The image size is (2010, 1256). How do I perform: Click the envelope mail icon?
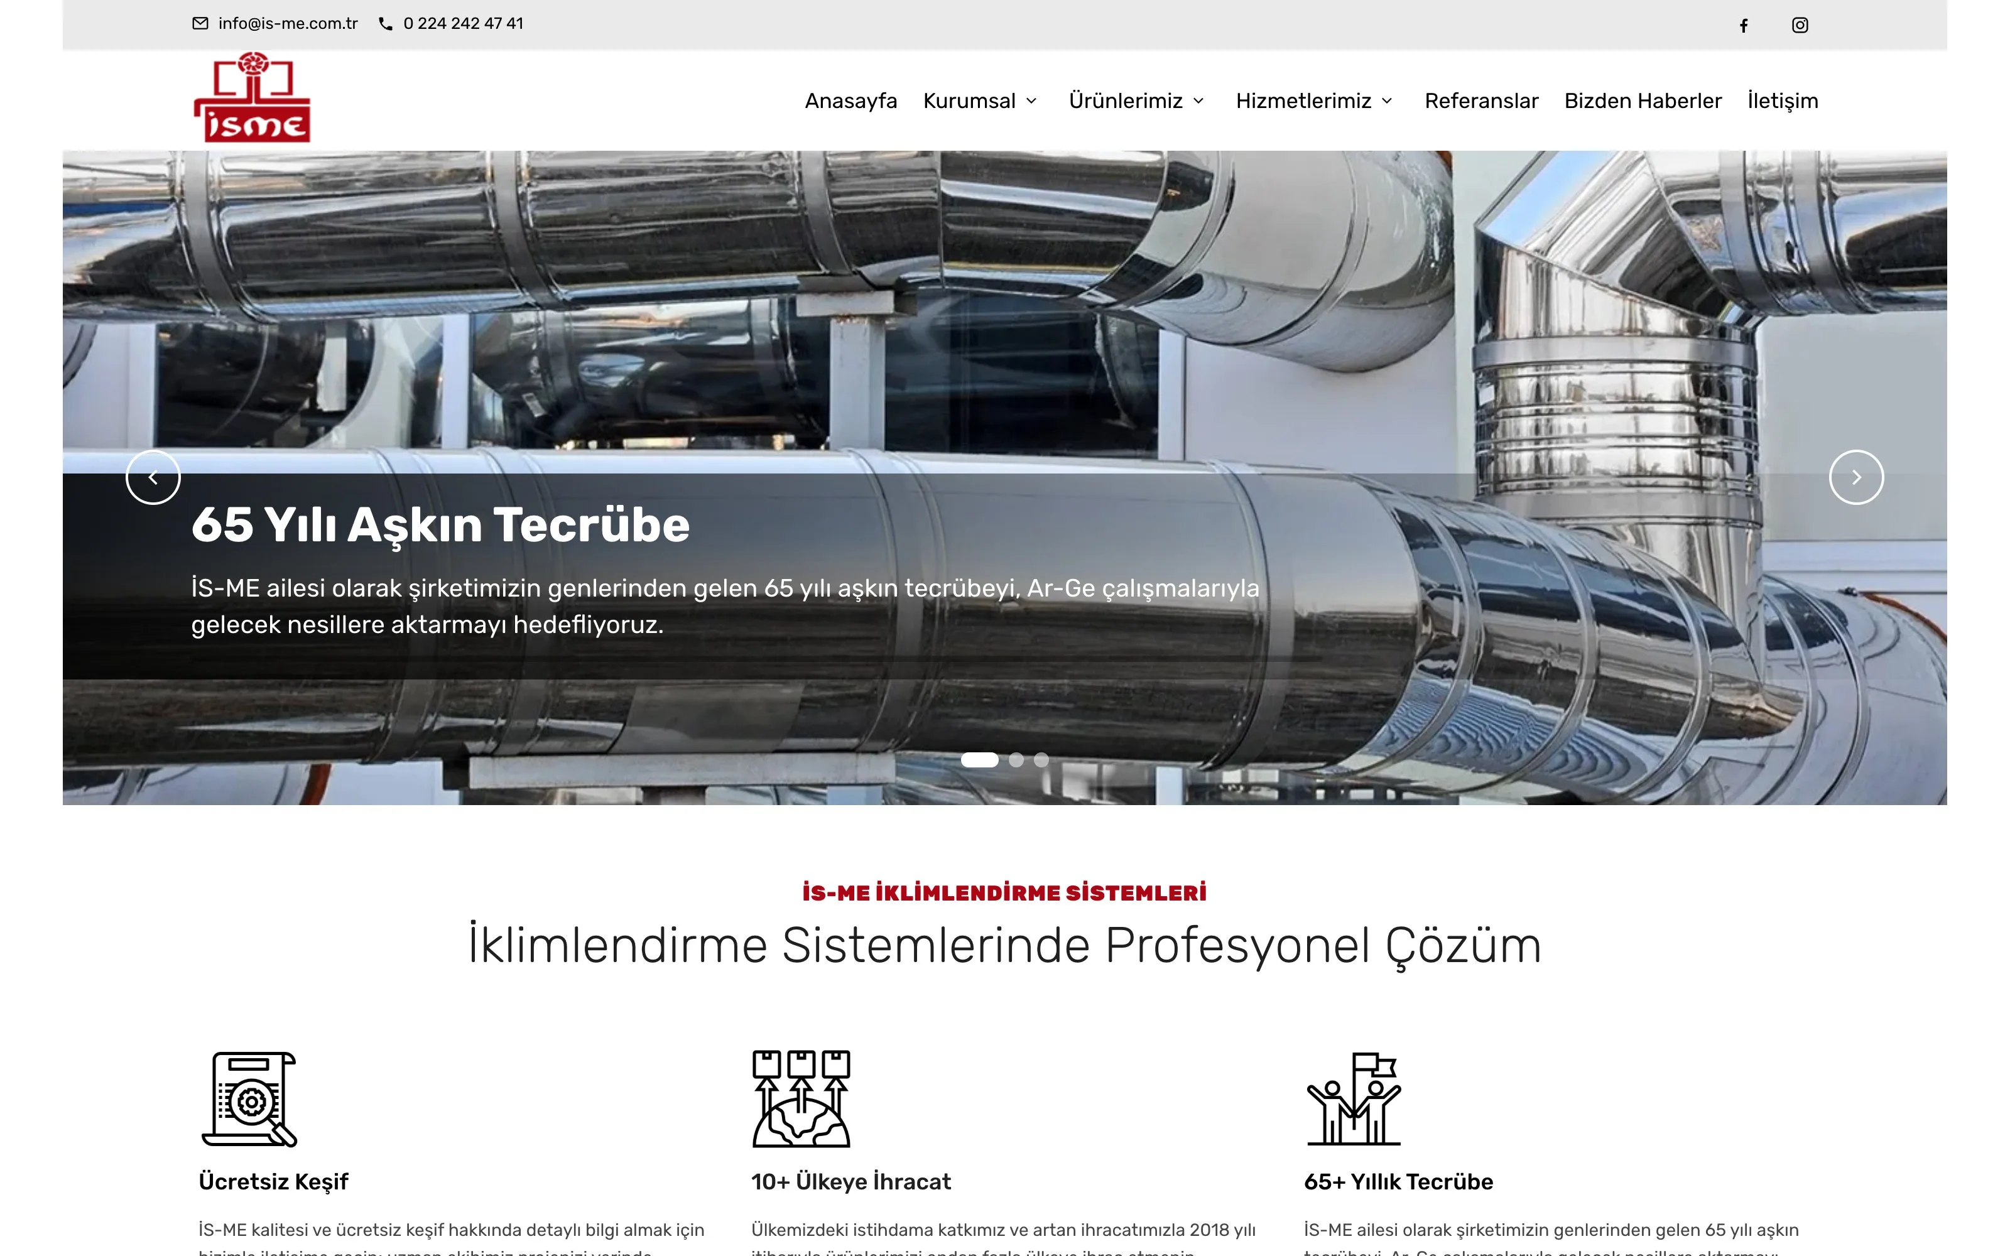pos(200,23)
